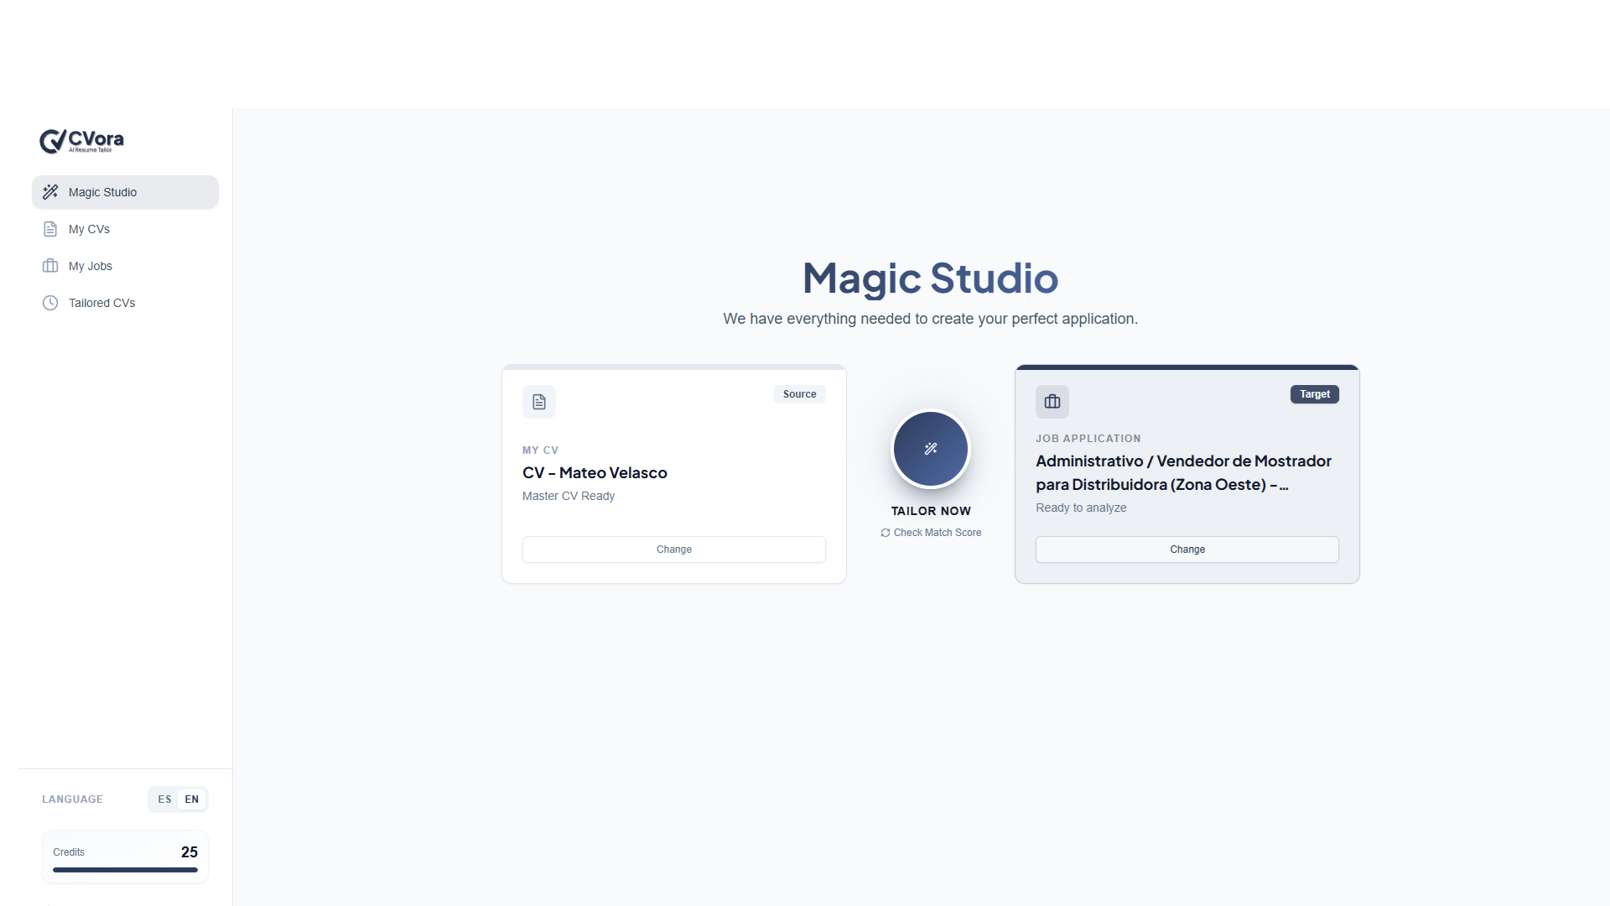Click the Magic Studio wand sidebar icon
Image resolution: width=1610 pixels, height=906 pixels.
[50, 192]
